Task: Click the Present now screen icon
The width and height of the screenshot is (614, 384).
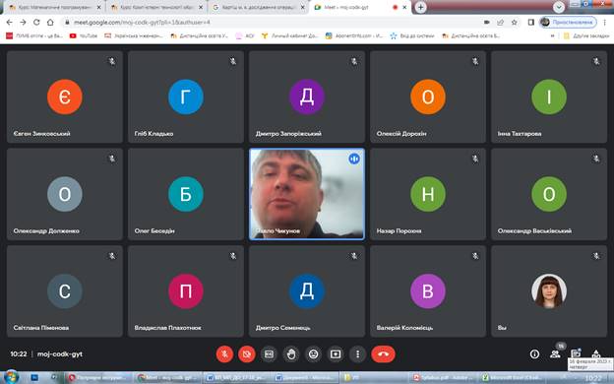Action: coord(336,354)
